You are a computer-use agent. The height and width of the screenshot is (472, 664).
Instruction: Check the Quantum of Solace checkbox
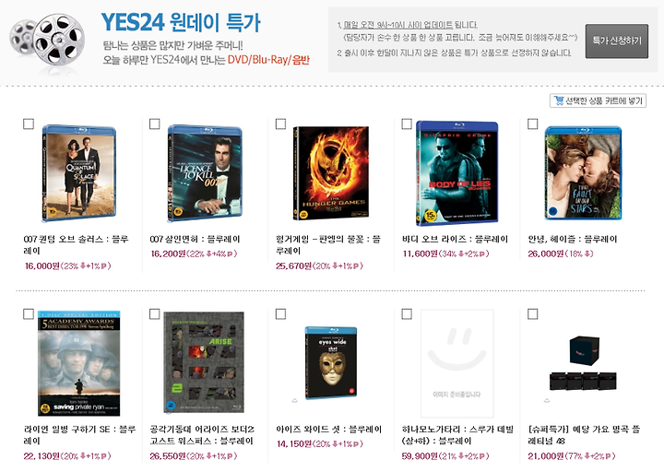[29, 124]
